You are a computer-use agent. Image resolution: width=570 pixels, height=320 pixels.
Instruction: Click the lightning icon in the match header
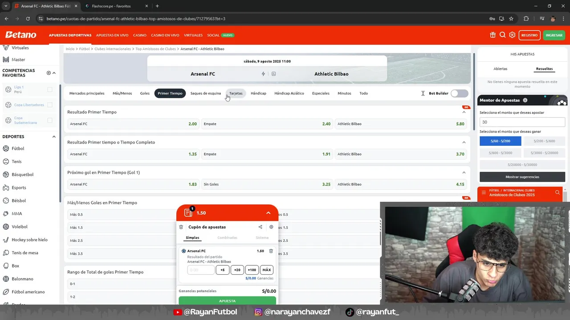(263, 74)
